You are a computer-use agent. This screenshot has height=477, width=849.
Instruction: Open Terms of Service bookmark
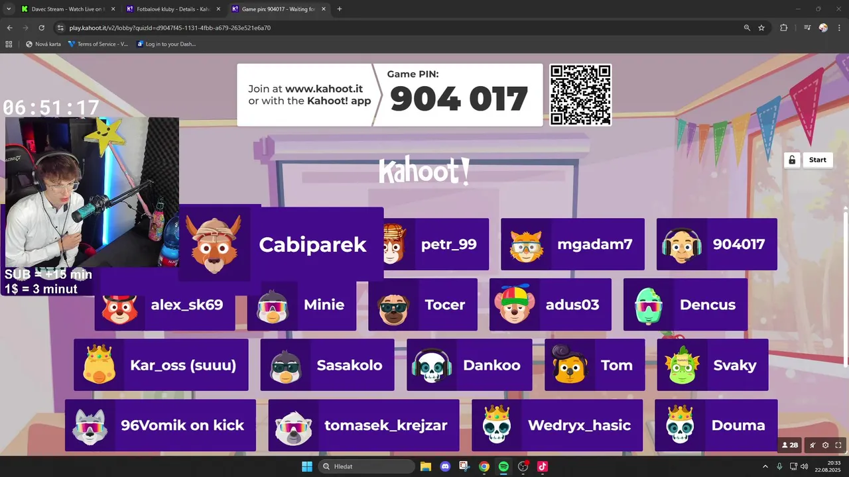point(98,44)
